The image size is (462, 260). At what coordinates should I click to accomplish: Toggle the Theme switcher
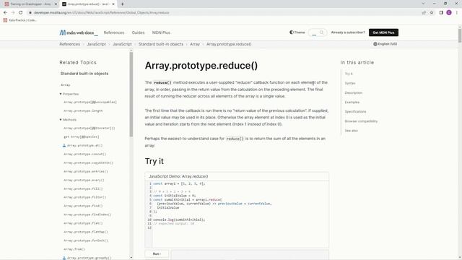297,32
